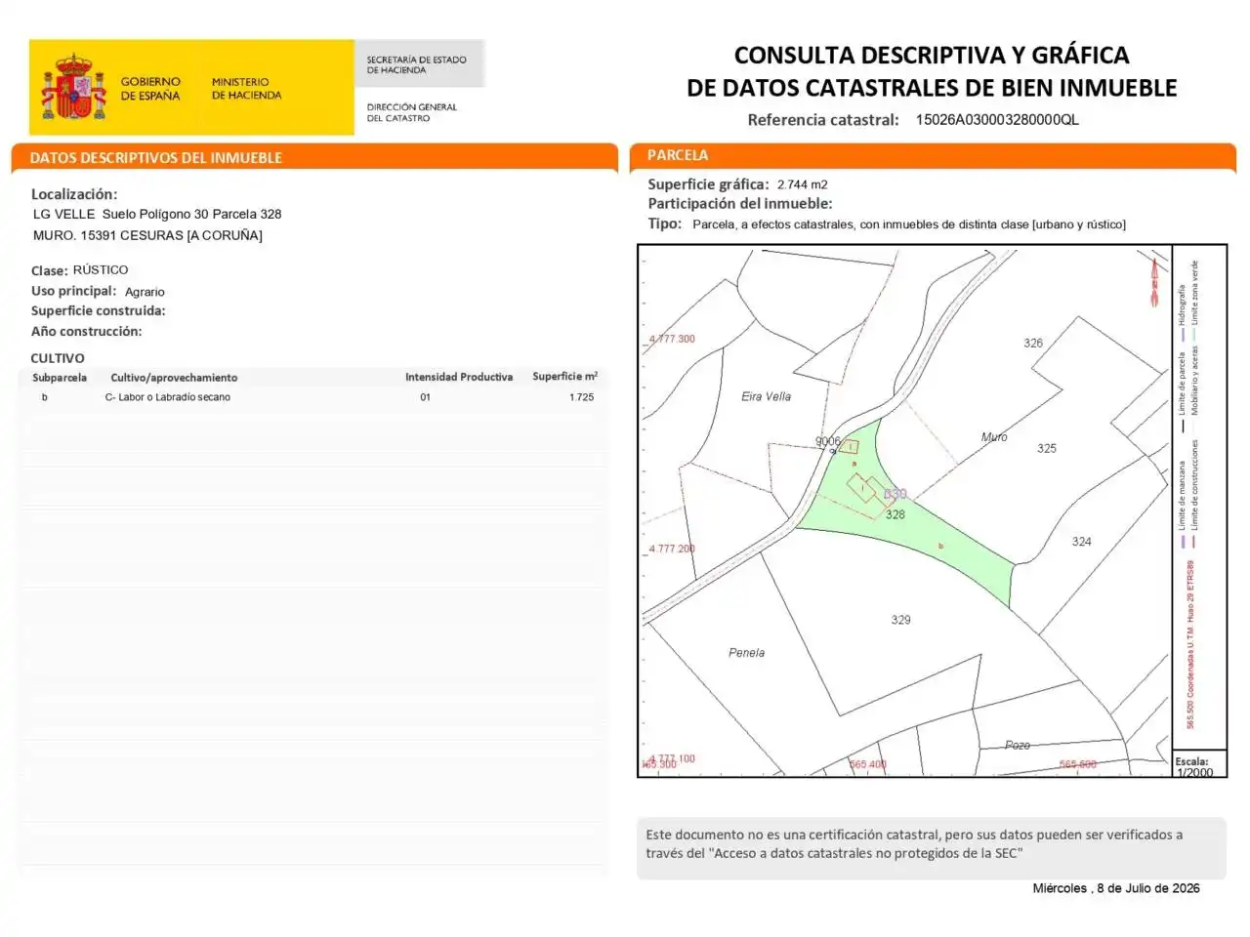This screenshot has height=937, width=1250.
Task: Click the grey disclaimer note about certificación catastral
Action: pos(932,848)
